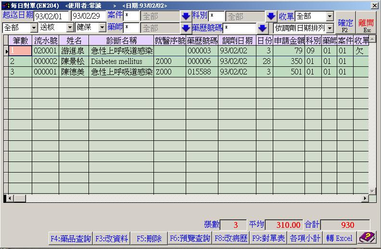Viewport: 381px width, 249px height.
Task: Click the F4:藥品查詢 button
Action: pos(70,238)
